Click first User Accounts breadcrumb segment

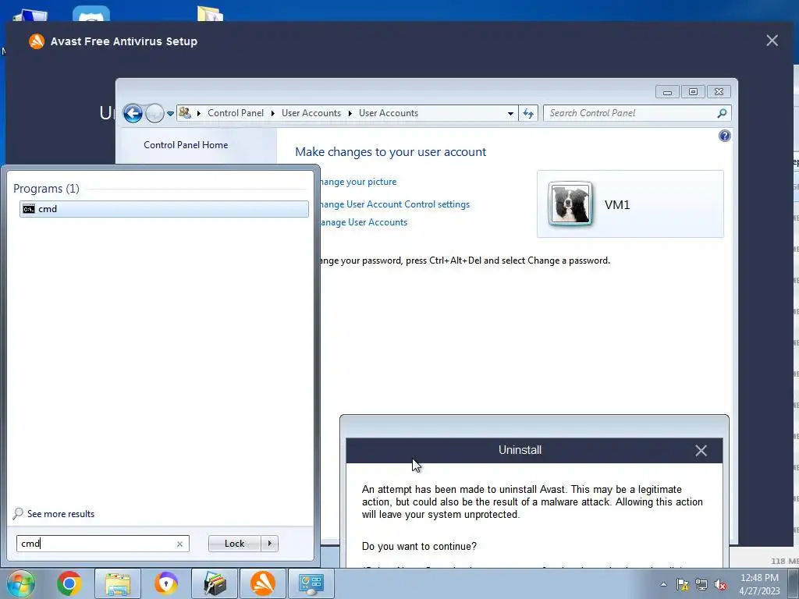[x=311, y=113]
